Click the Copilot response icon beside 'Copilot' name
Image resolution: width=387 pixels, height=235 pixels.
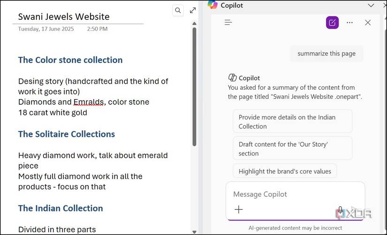tap(232, 78)
